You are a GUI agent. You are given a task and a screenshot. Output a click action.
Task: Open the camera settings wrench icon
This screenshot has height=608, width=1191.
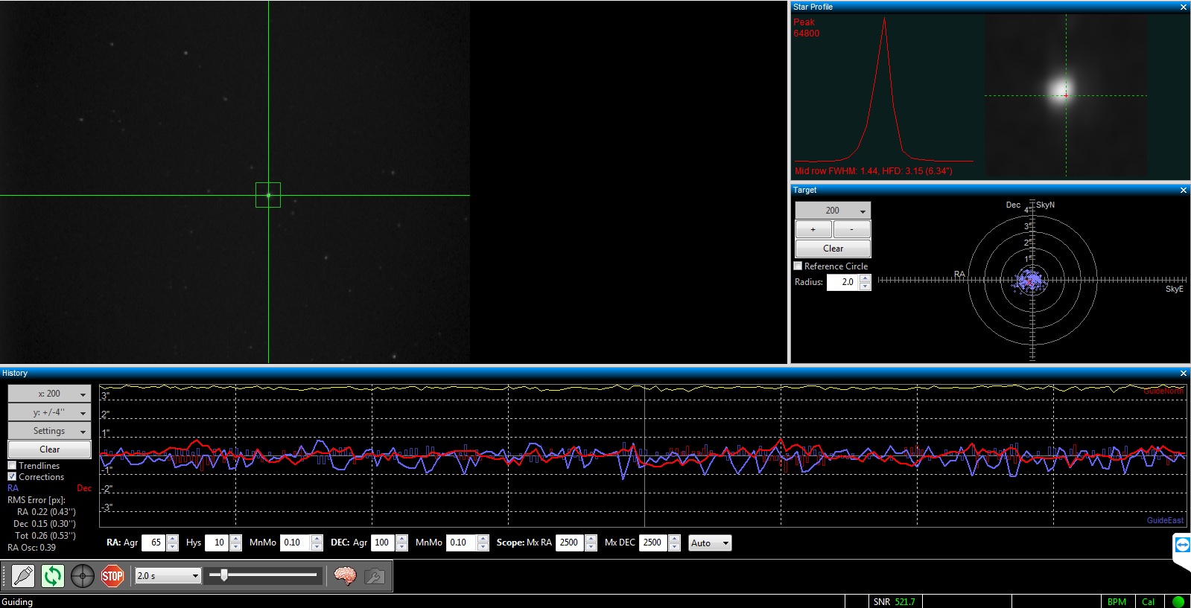tap(375, 576)
